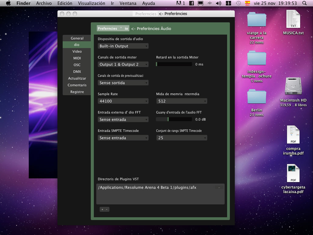Remove selected VST directory with minus below list
Image resolution: width=313 pixels, height=235 pixels.
[x=107, y=209]
